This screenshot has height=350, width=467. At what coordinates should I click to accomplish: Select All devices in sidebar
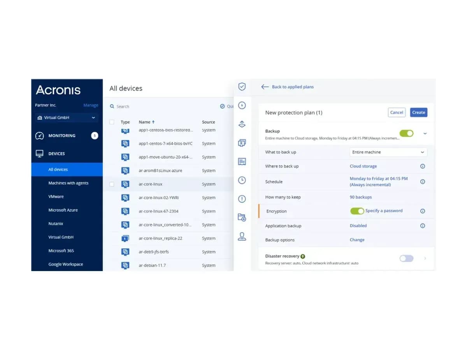coord(67,170)
